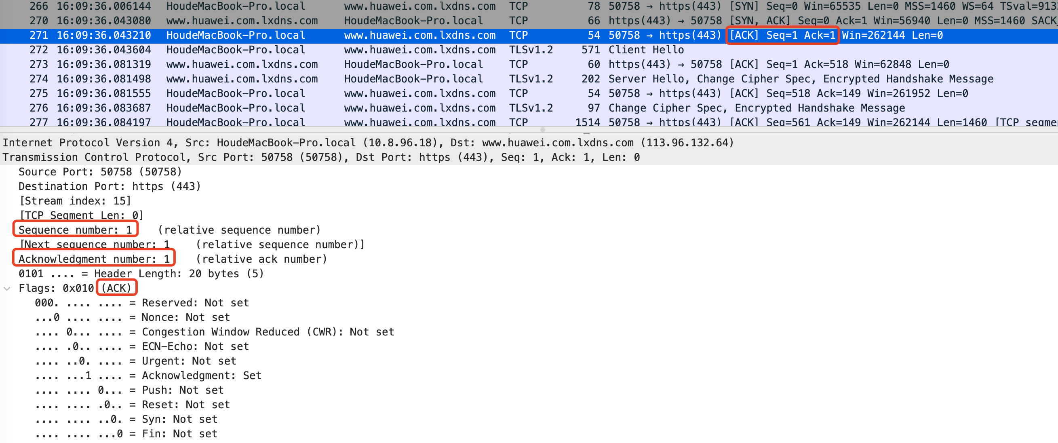
Task: Select packet 276 Change Cipher Spec row
Action: [529, 108]
